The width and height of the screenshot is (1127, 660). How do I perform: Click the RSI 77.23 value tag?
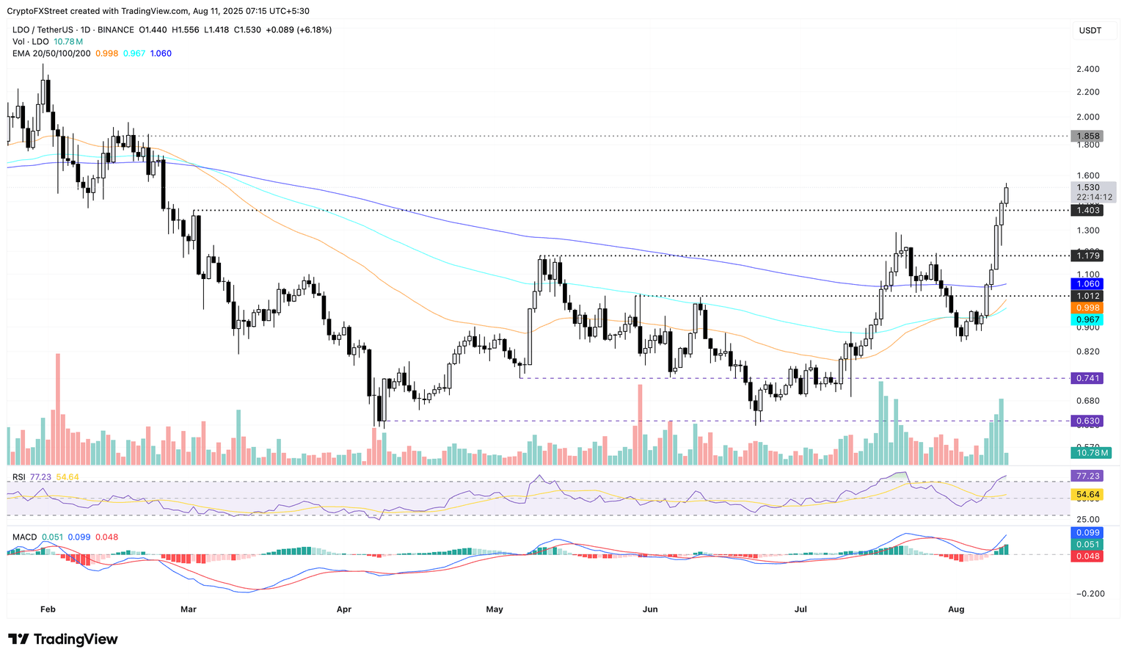(x=1087, y=476)
